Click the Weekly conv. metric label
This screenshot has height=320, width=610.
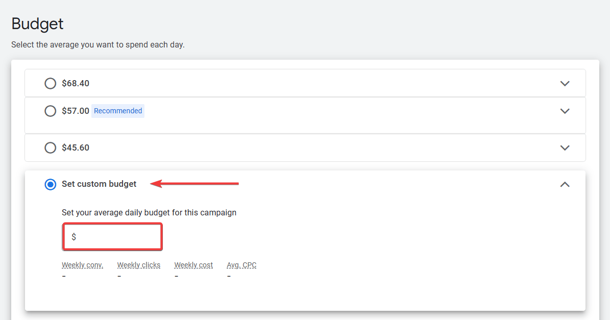82,265
